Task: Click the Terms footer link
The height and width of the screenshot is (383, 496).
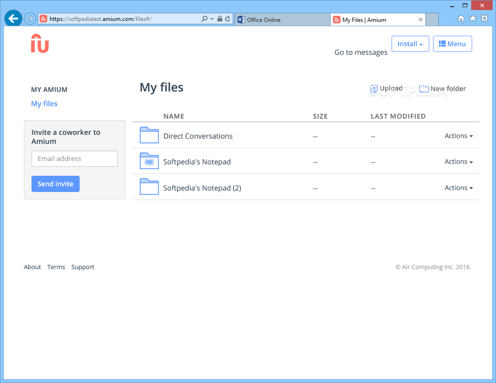Action: click(56, 267)
